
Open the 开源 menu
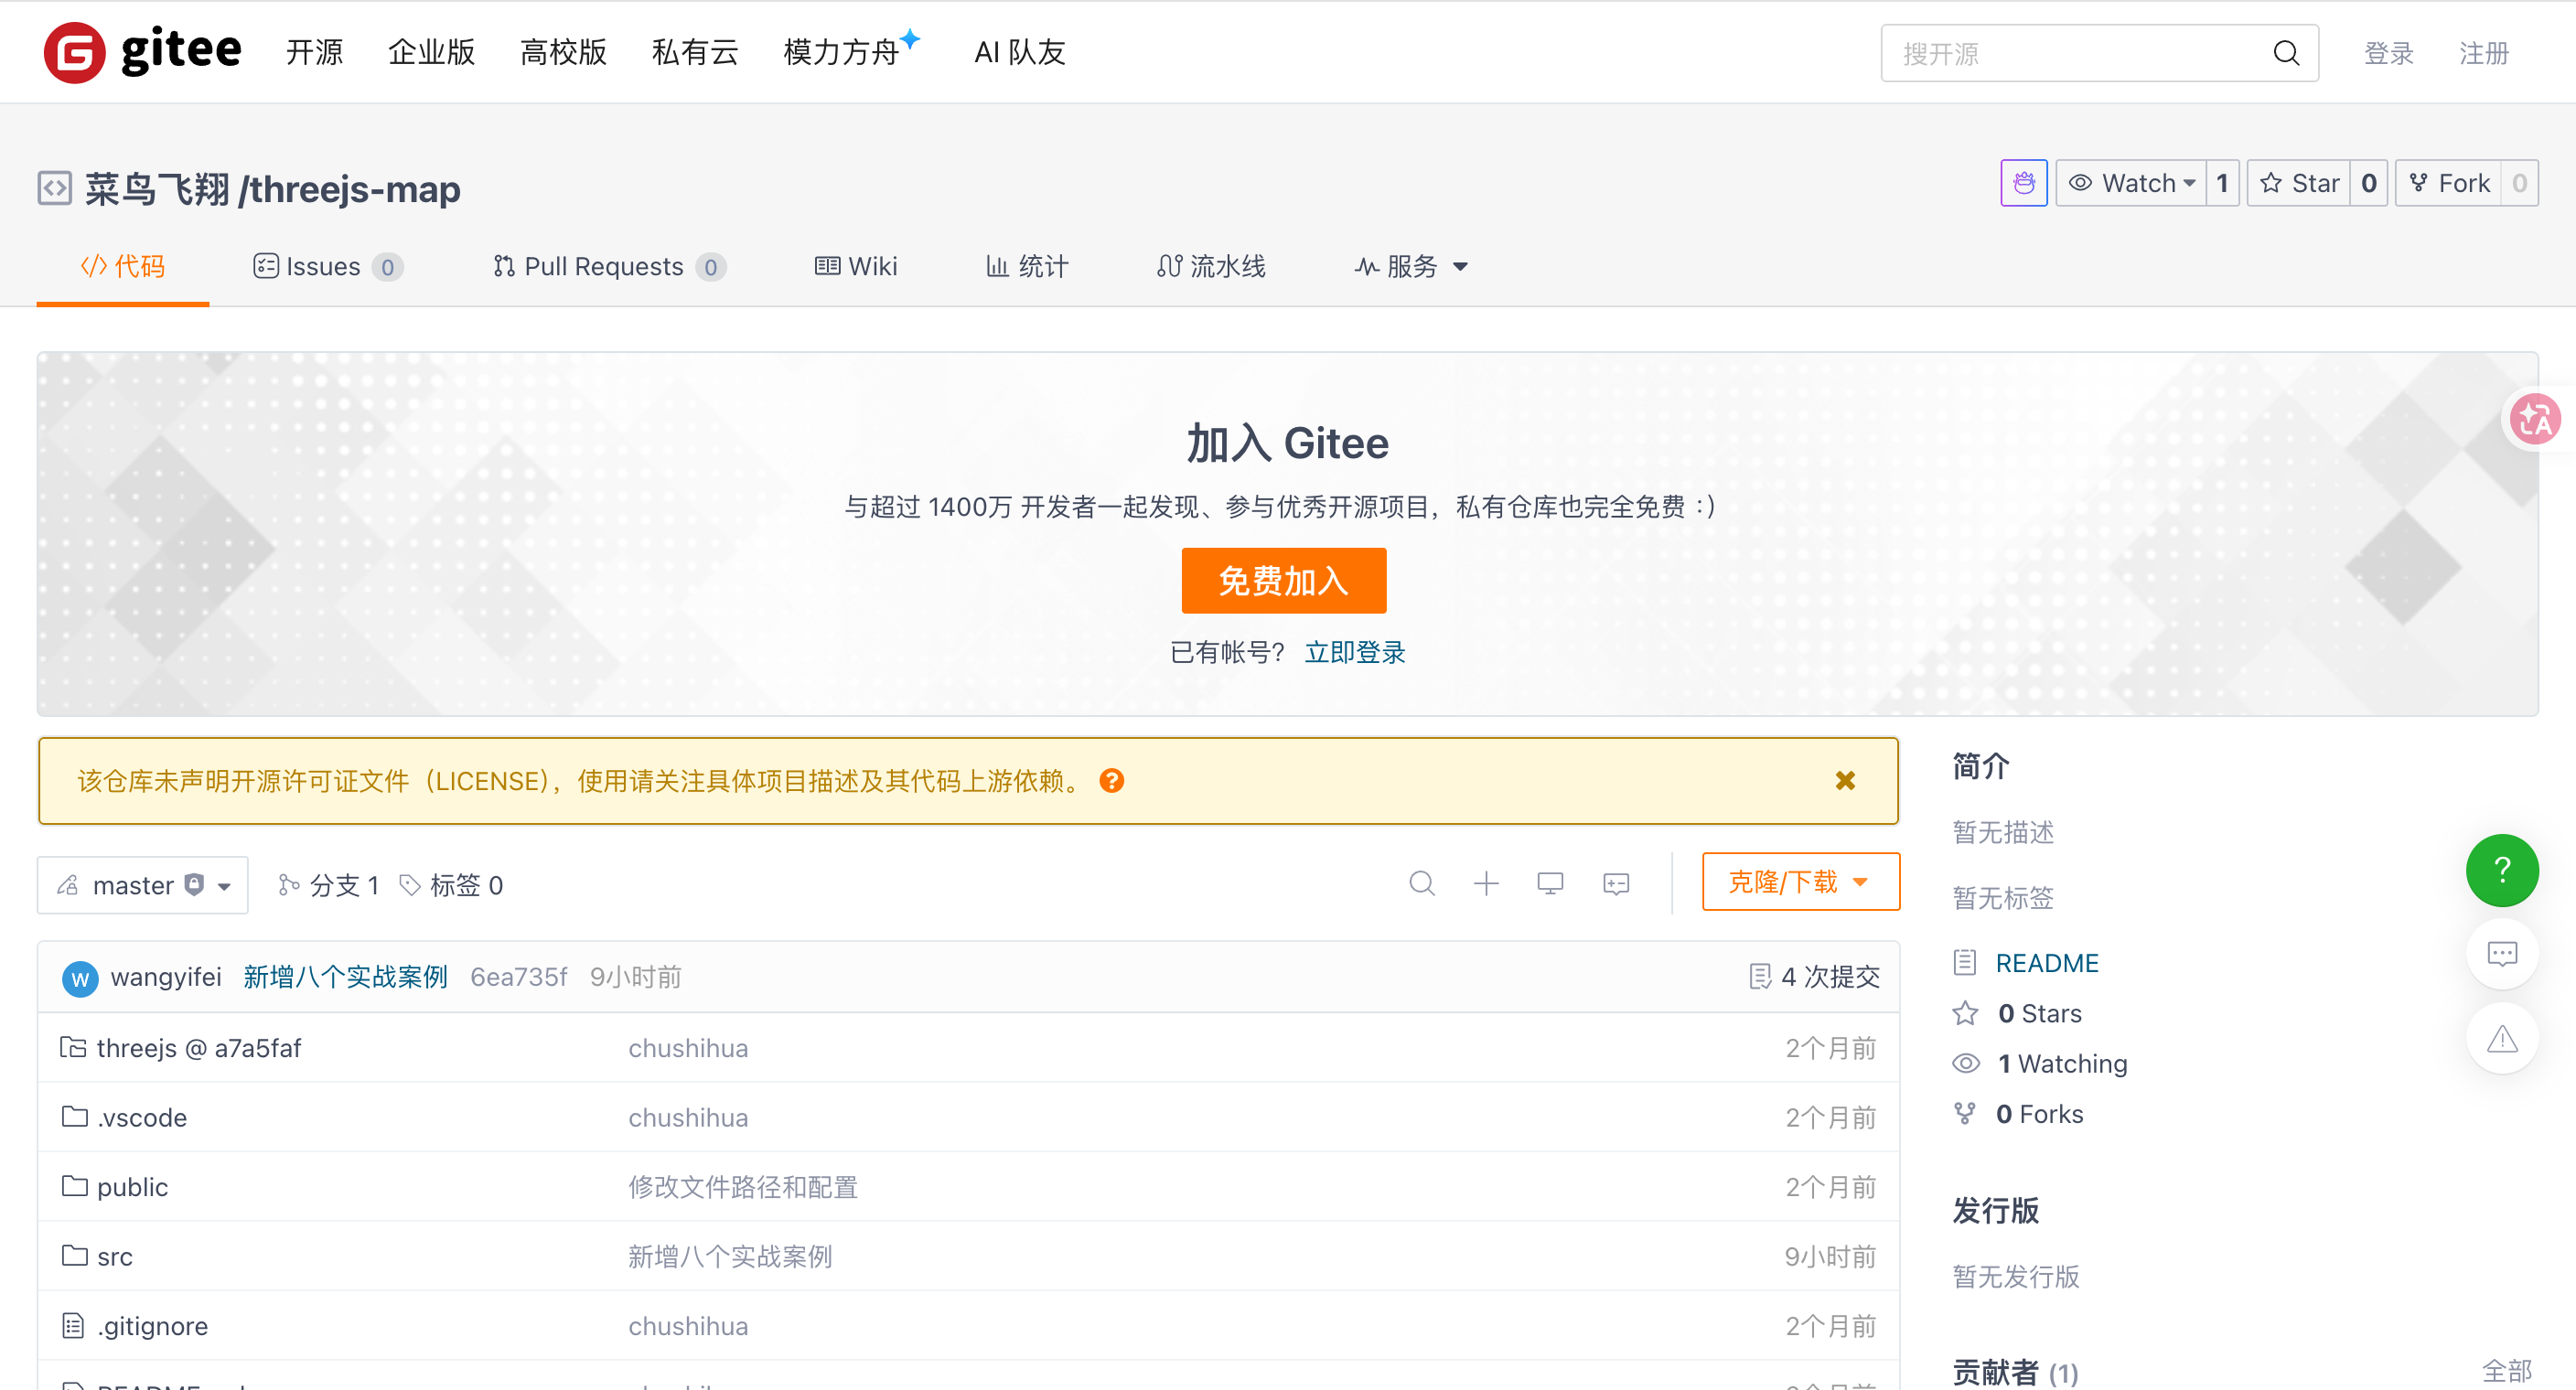(314, 52)
